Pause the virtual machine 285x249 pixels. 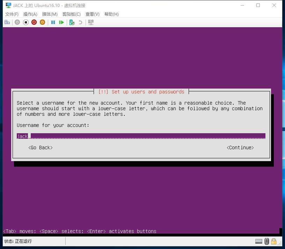[x=53, y=22]
